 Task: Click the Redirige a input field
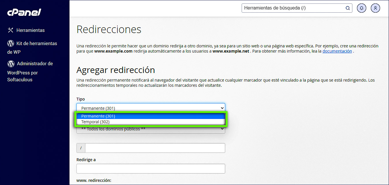tap(151, 168)
